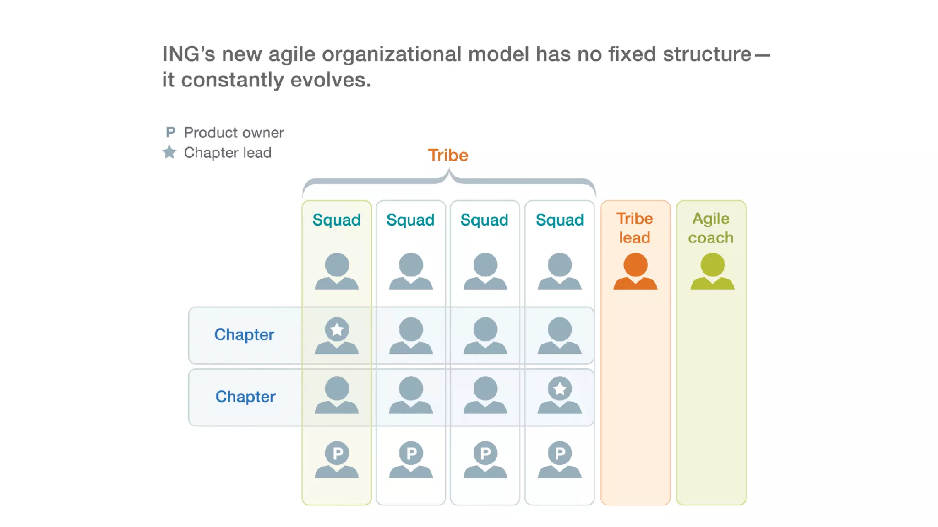The height and width of the screenshot is (527, 938).
Task: Click the top person icon in first squad
Action: [337, 271]
